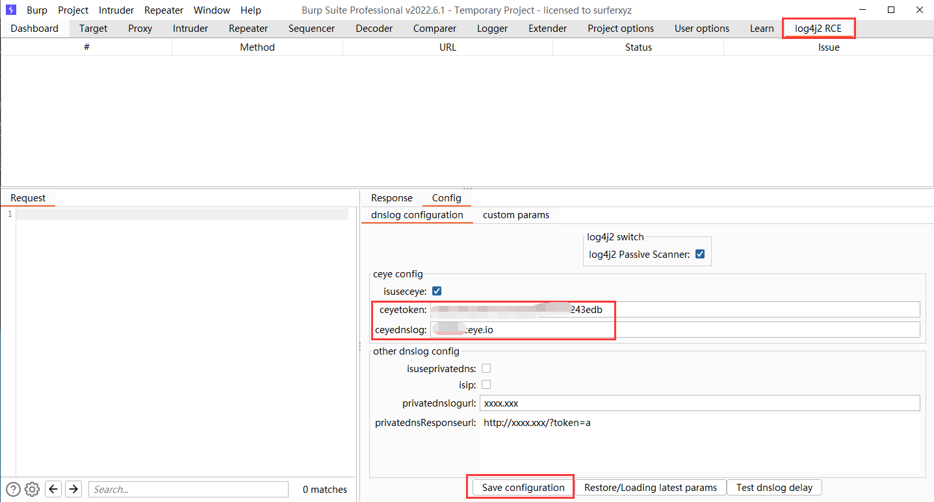Switch to the Comparer tab
Image resolution: width=934 pixels, height=502 pixels.
tap(435, 29)
